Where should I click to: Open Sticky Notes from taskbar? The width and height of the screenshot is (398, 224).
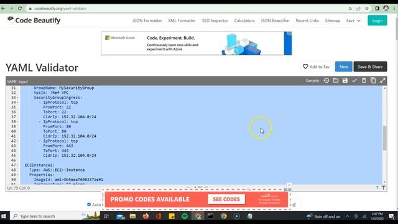pos(172,216)
